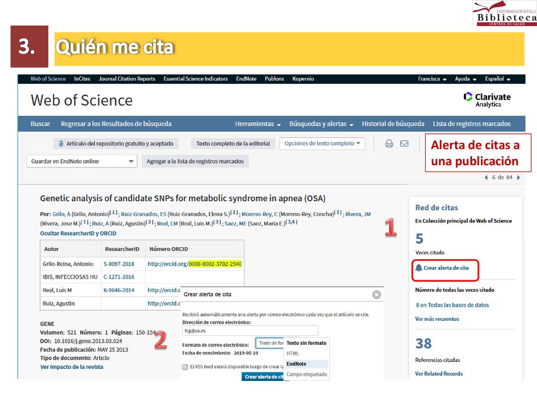Image resolution: width=537 pixels, height=403 pixels.
Task: Open ResearcherID K-9646-2014
Action: click(119, 290)
